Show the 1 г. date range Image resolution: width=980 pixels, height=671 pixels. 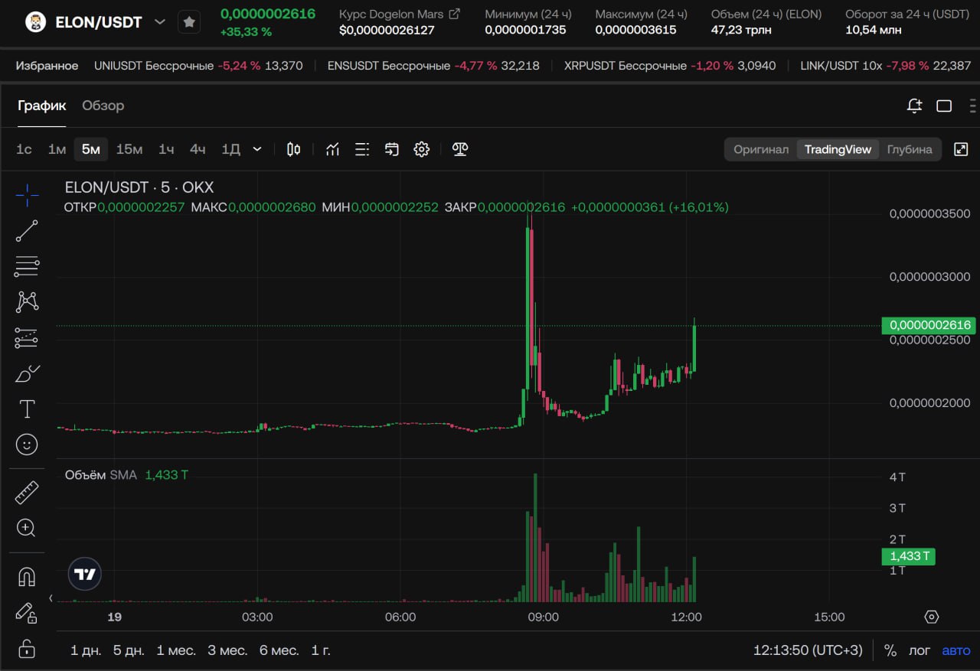(x=321, y=650)
